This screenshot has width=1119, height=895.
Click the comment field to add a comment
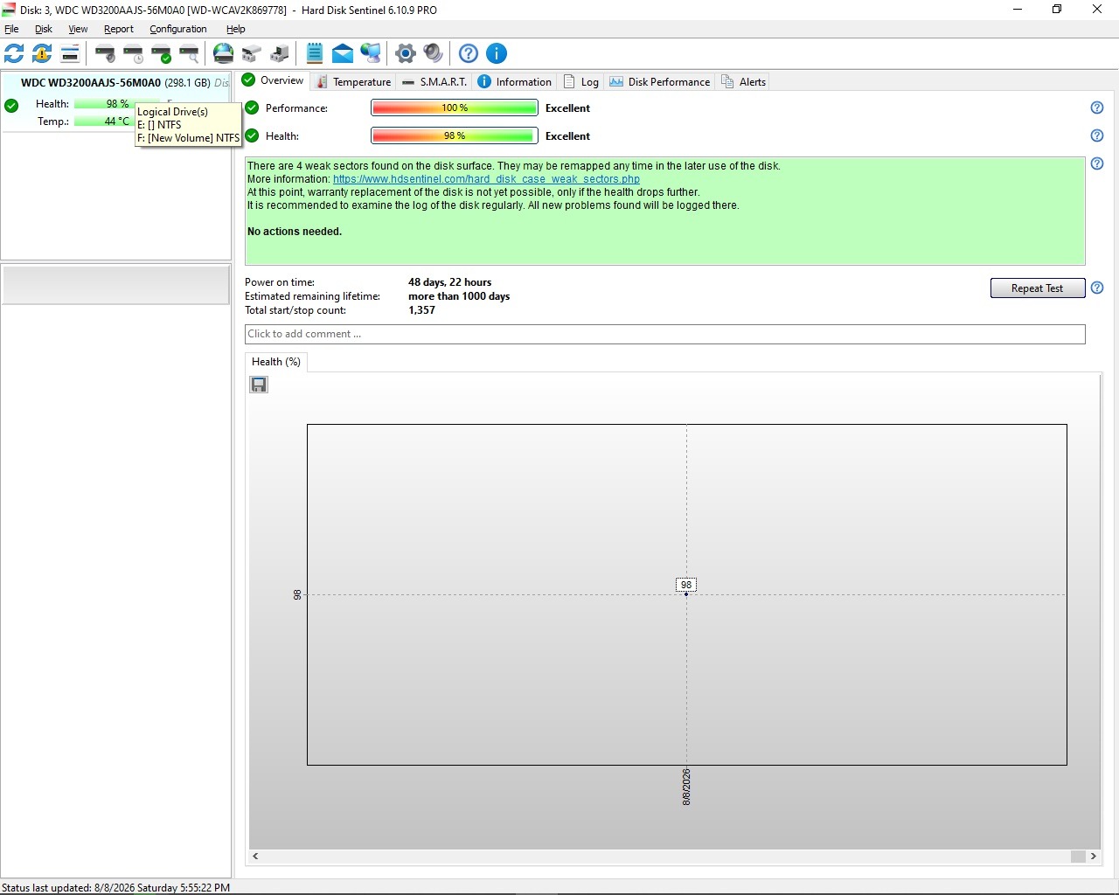pyautogui.click(x=664, y=334)
